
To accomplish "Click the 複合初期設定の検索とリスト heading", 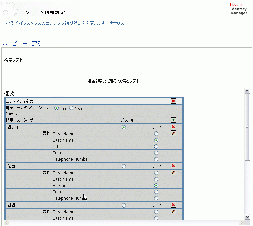I will click(x=113, y=81).
